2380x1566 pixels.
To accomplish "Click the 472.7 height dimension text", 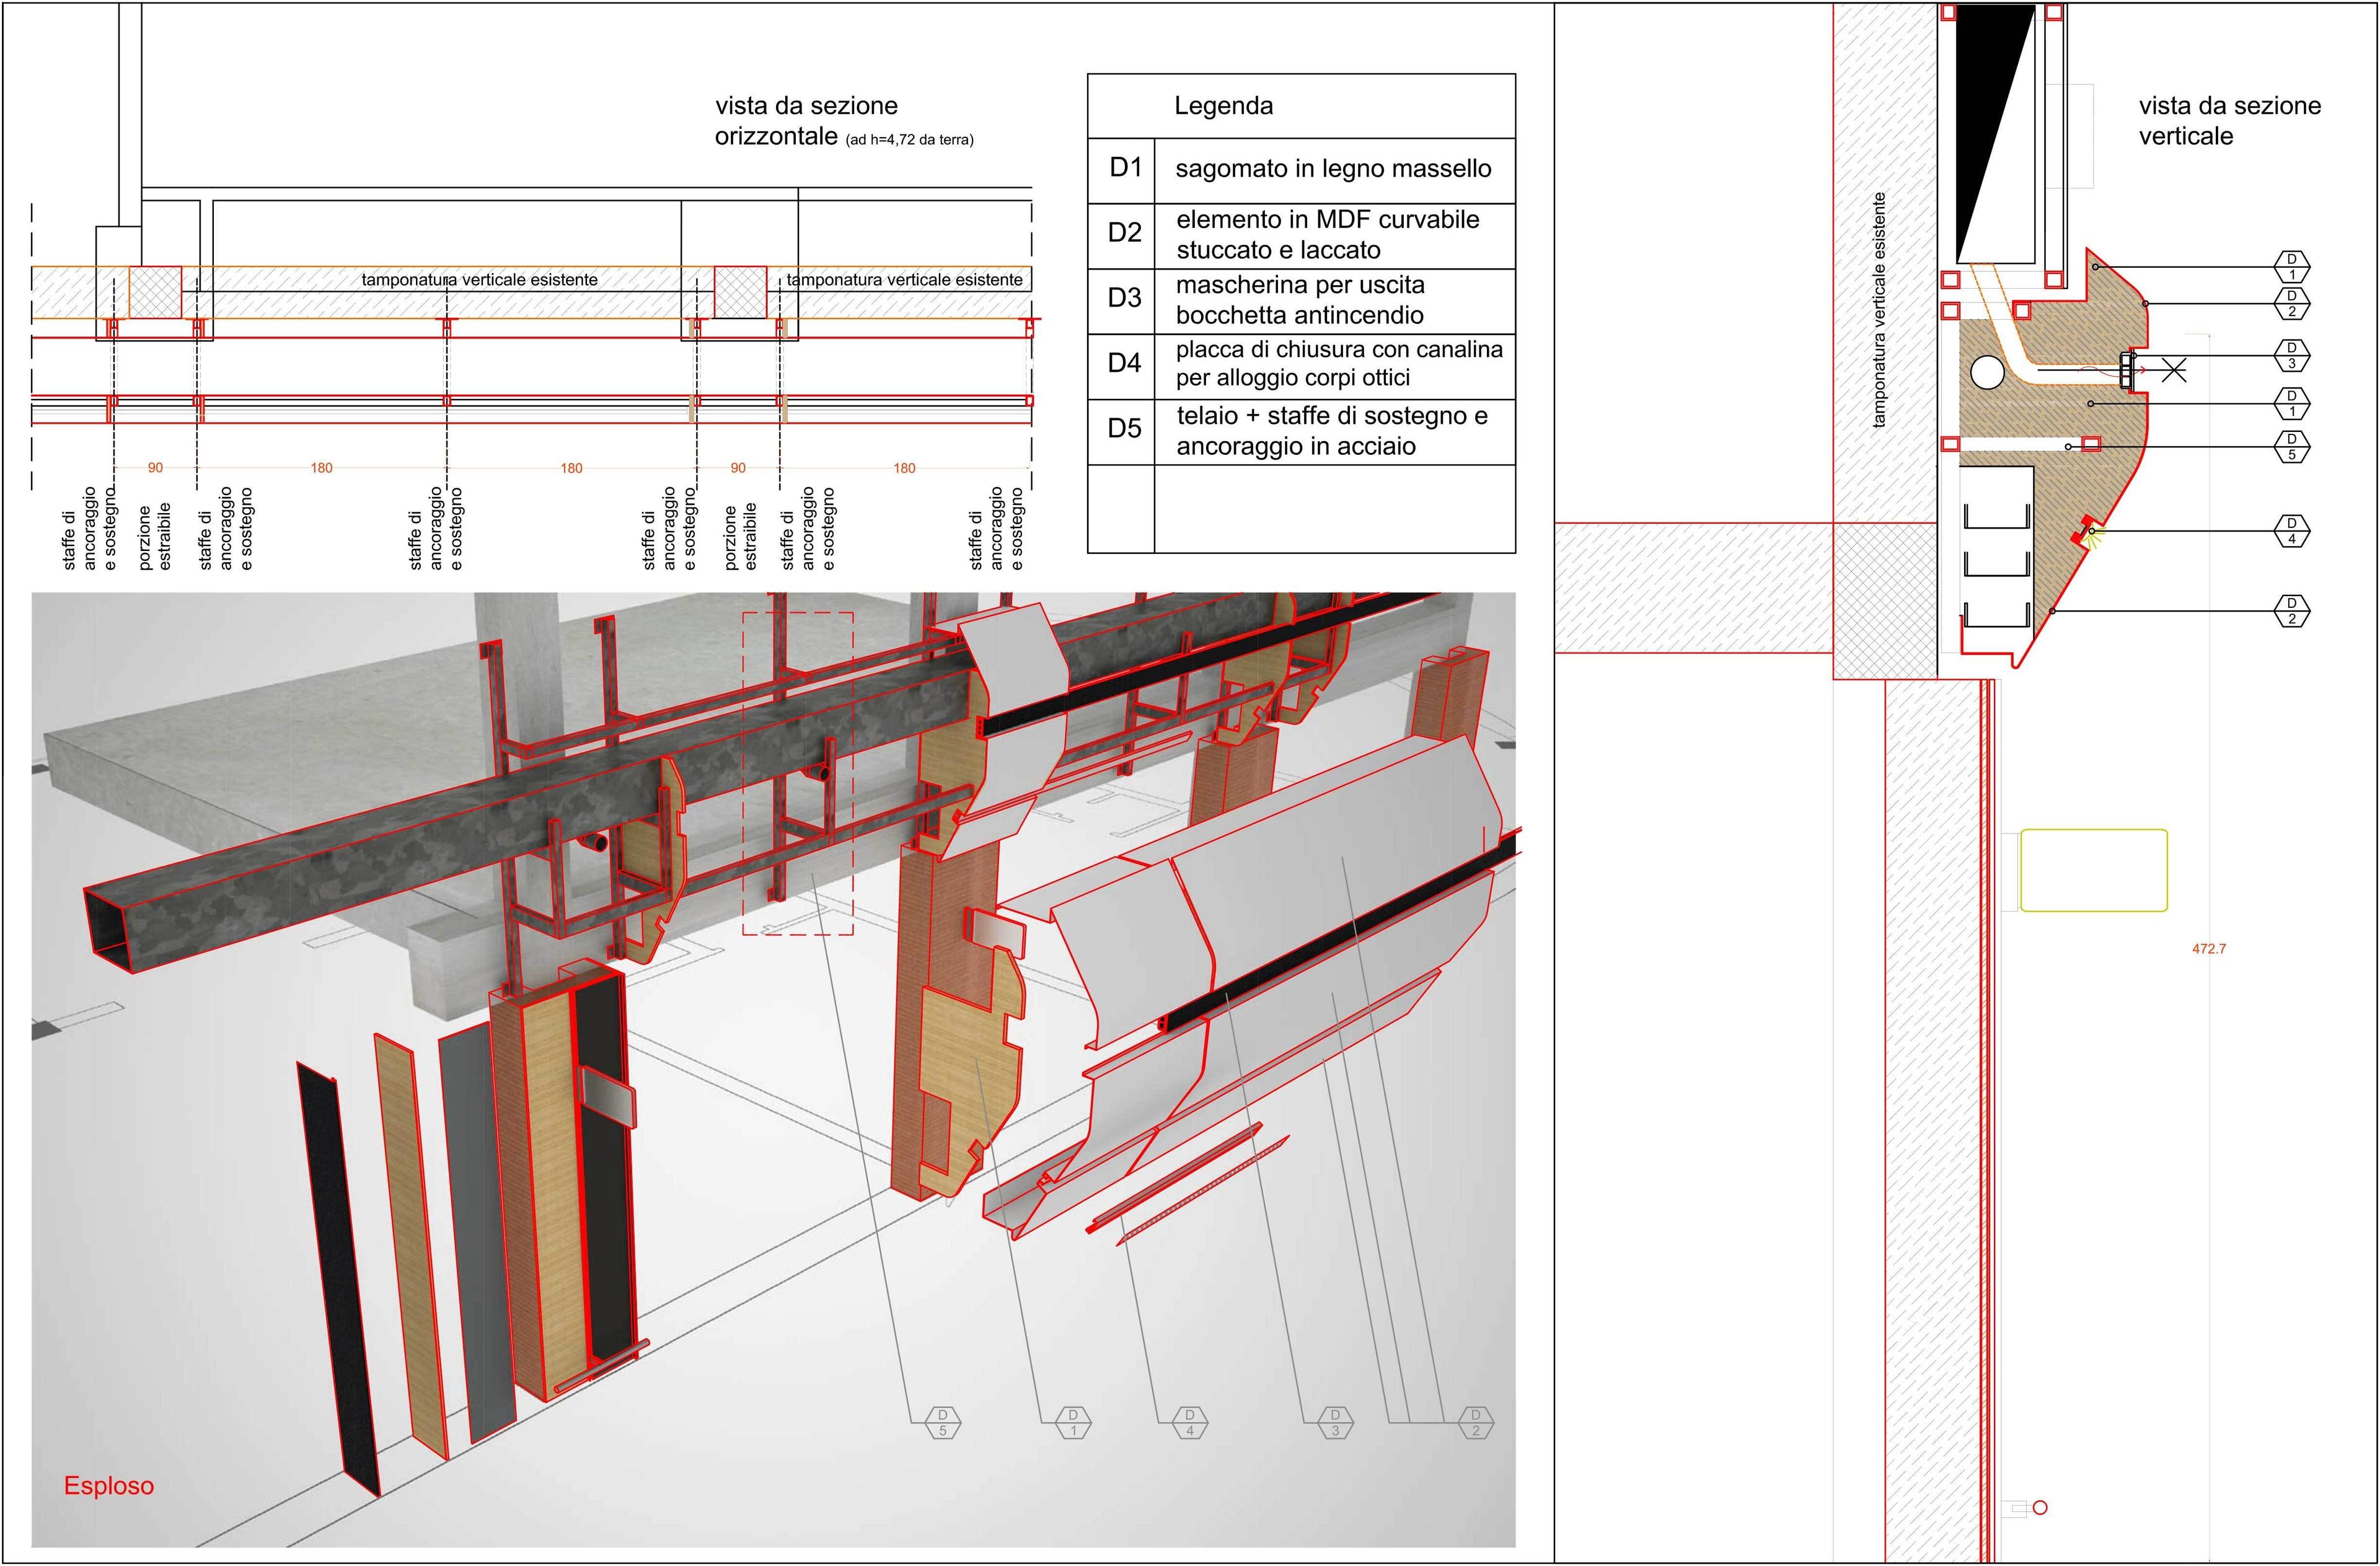I will [2209, 948].
